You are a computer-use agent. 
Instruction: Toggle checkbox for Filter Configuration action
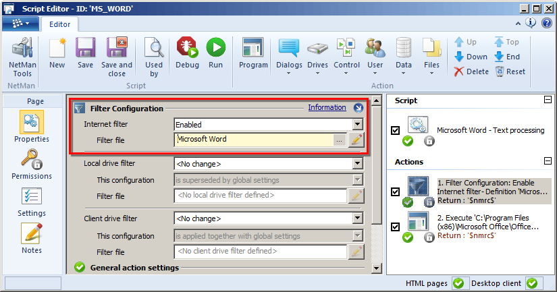click(396, 192)
